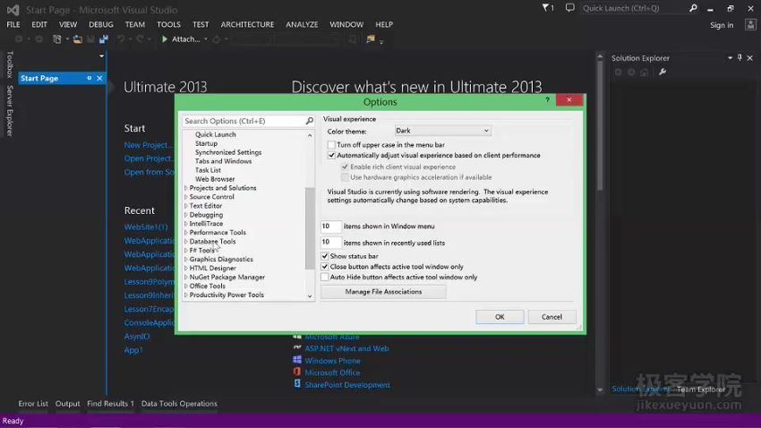The width and height of the screenshot is (761, 428).
Task: Click the items shown in Window menu field
Action: point(330,227)
